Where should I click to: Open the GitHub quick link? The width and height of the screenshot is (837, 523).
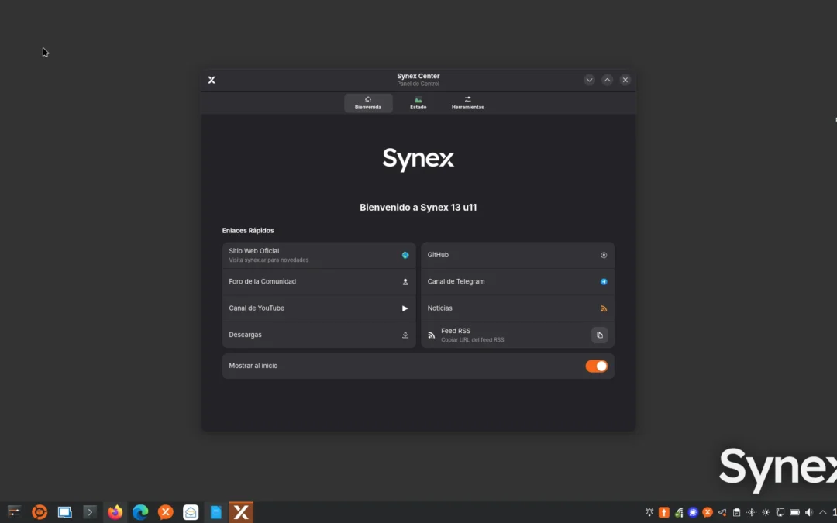pos(517,255)
